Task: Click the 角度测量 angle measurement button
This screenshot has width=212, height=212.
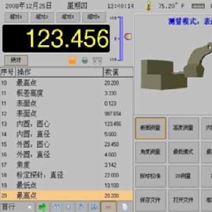Action: (151, 152)
